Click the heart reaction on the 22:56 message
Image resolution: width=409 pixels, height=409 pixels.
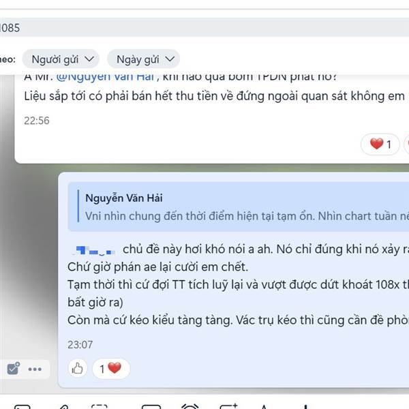point(380,144)
